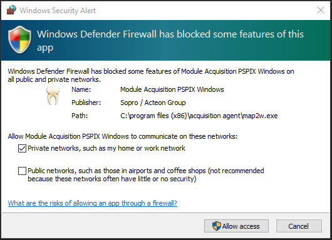The height and width of the screenshot is (240, 332).
Task: Click the Windows Security Alert title text
Action: click(x=58, y=11)
